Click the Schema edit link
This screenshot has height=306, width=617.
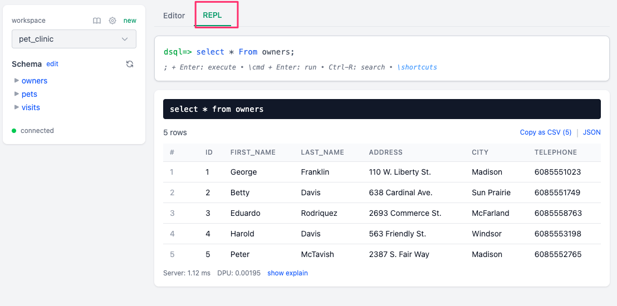(x=52, y=64)
